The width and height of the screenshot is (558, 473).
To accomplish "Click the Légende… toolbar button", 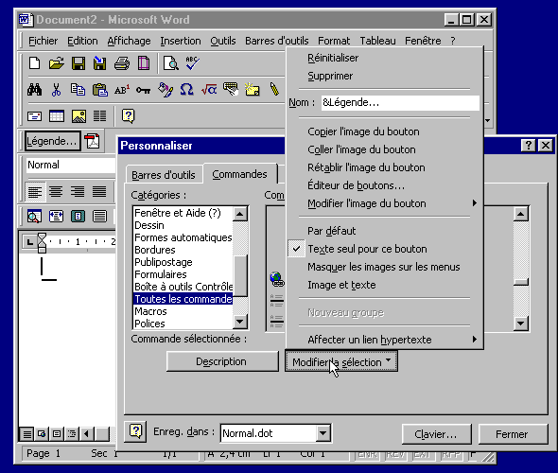I will click(x=52, y=141).
